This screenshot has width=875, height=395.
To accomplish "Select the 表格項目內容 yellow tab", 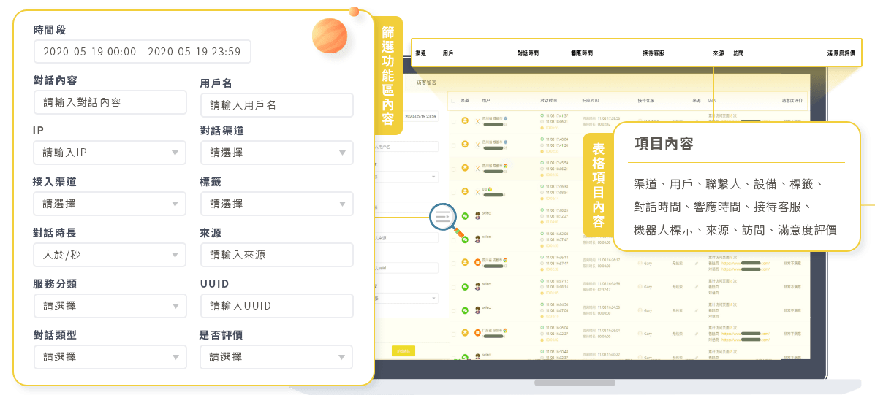I will tap(598, 185).
